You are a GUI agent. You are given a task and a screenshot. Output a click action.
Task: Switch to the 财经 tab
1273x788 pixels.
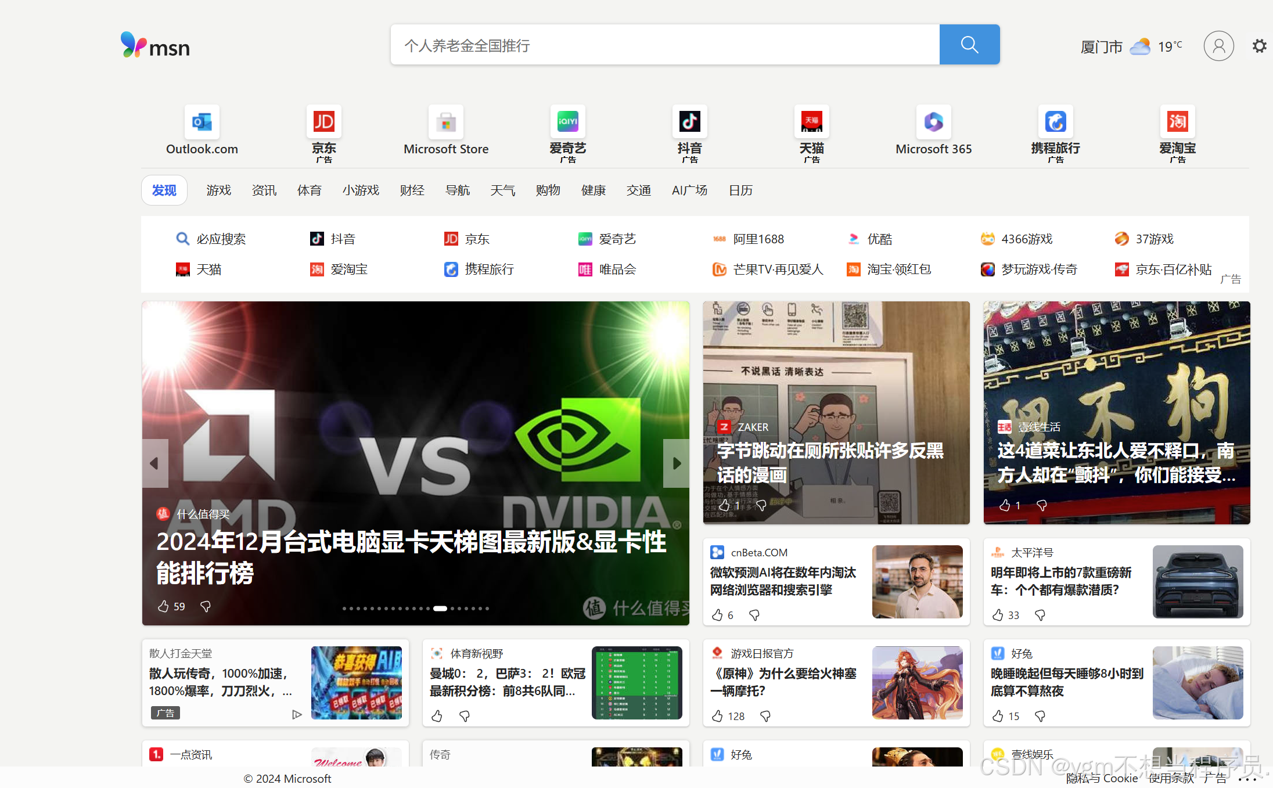point(412,190)
